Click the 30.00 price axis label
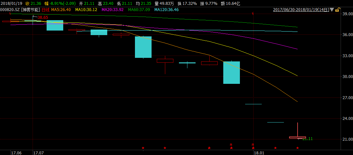Screen dimensions: 353x155 click(x=347, y=76)
